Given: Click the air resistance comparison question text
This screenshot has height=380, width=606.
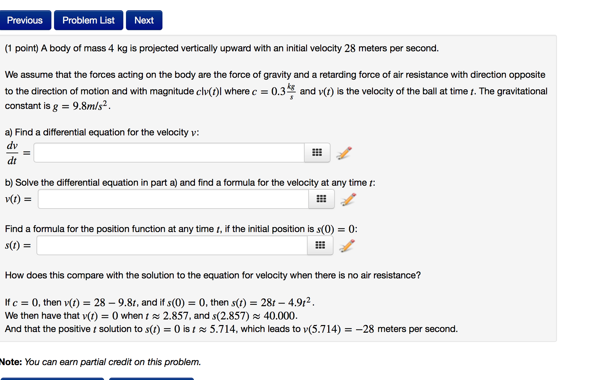Looking at the screenshot, I should tap(213, 275).
